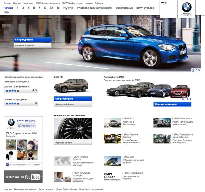
Task: Open 'BMW Financial Services' link
Action: [x=81, y=158]
